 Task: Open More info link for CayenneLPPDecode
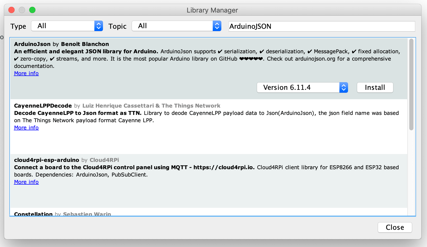pyautogui.click(x=26, y=128)
